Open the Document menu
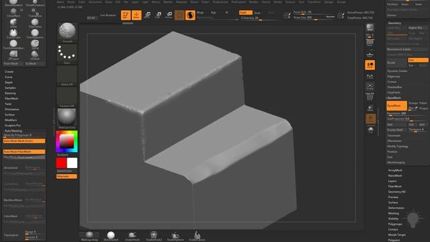Screen dimensions: 430x242 pyautogui.click(x=95, y=2)
